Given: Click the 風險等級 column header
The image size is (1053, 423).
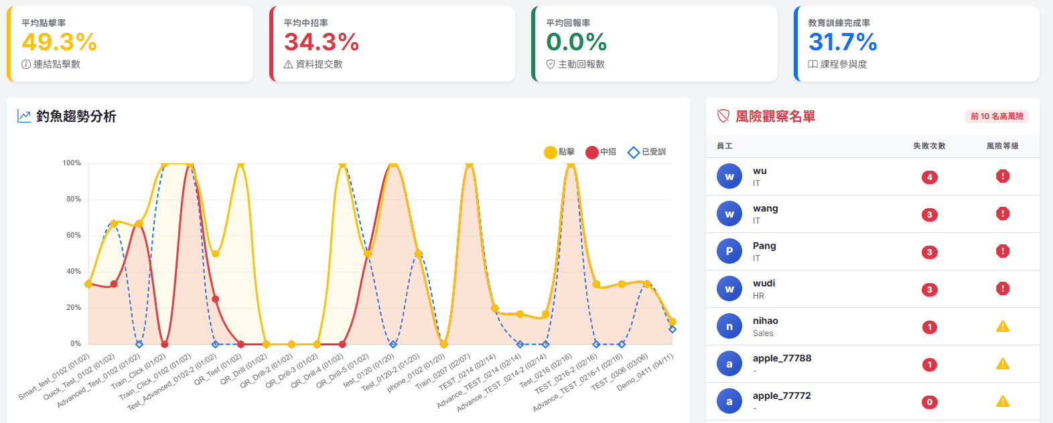Looking at the screenshot, I should point(1003,146).
